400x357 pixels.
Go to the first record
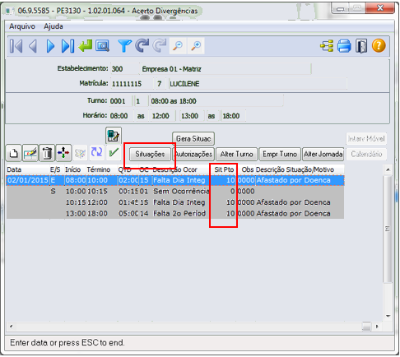[16, 46]
